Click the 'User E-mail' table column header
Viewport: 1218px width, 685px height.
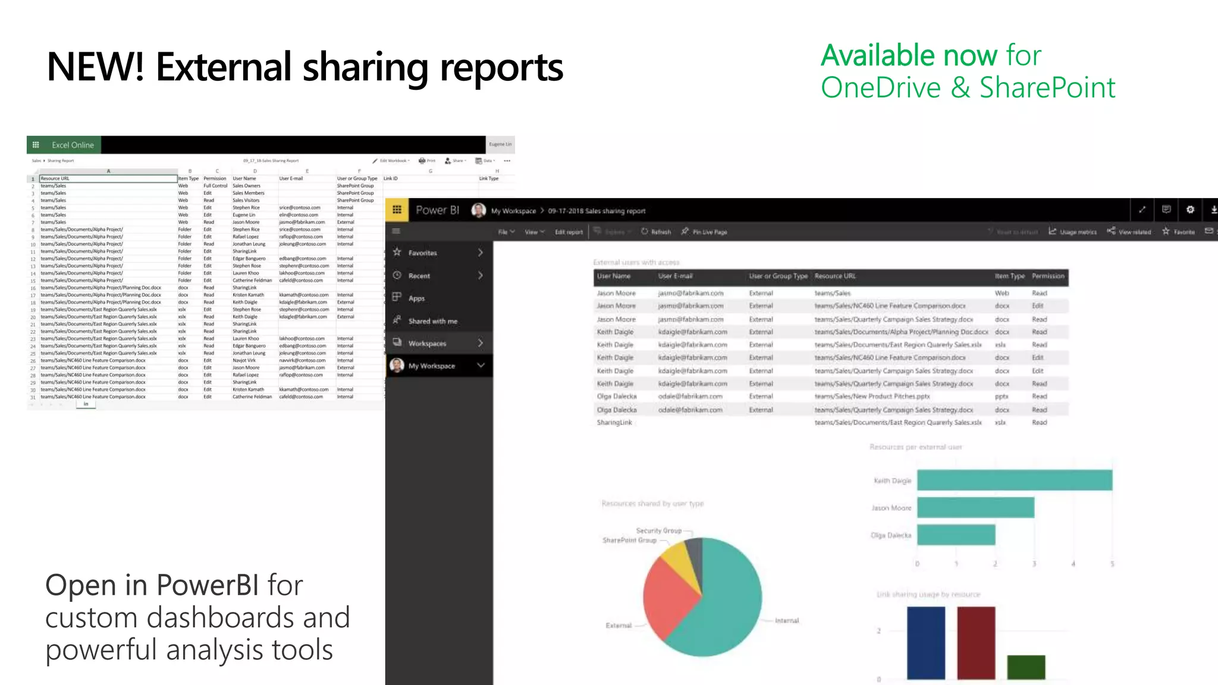(x=675, y=276)
